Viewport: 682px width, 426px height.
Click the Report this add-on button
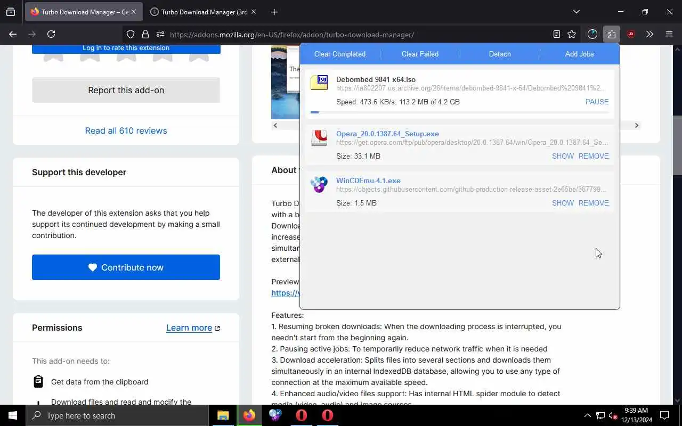point(126,90)
